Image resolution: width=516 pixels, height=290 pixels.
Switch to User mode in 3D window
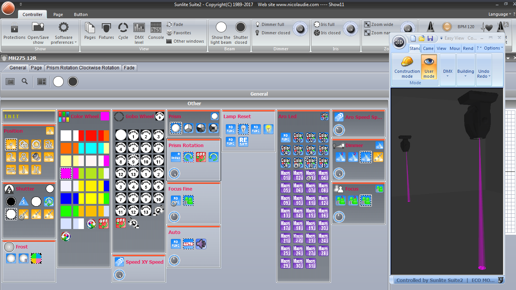429,67
